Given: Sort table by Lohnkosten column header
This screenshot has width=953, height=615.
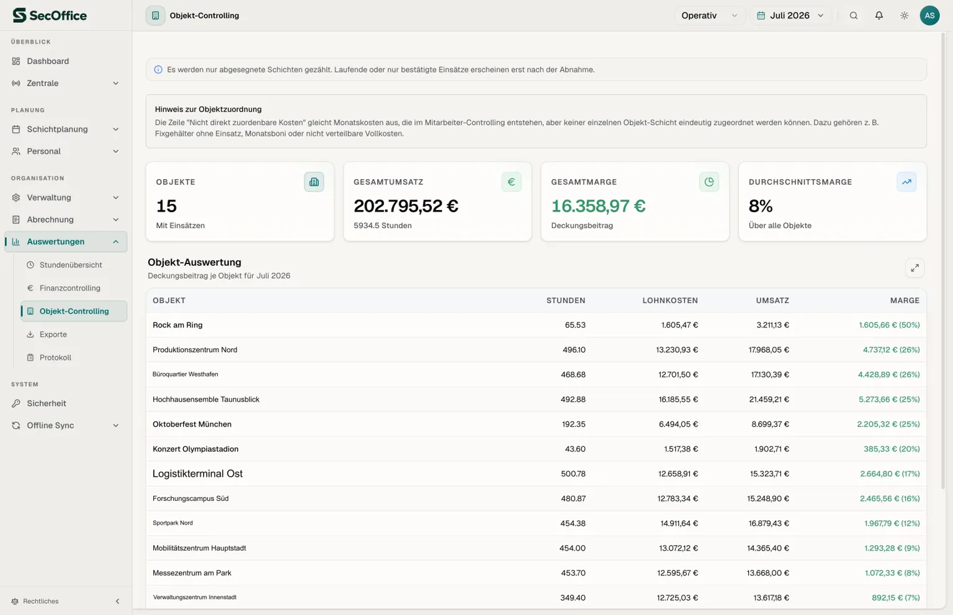Looking at the screenshot, I should tap(670, 301).
